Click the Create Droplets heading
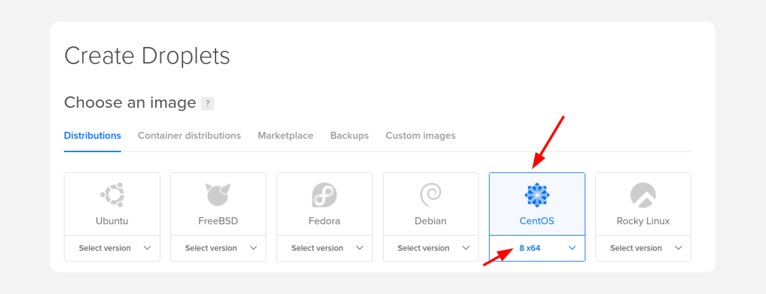The height and width of the screenshot is (294, 766). [x=147, y=56]
